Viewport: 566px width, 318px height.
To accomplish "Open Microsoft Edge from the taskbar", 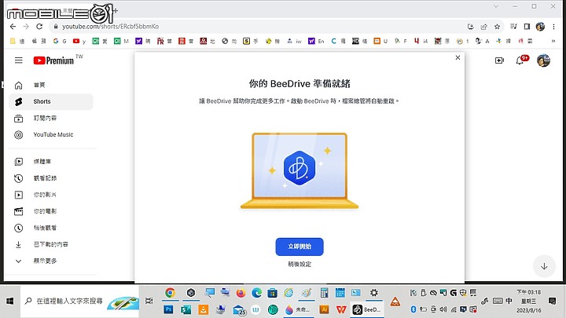I will (x=256, y=293).
